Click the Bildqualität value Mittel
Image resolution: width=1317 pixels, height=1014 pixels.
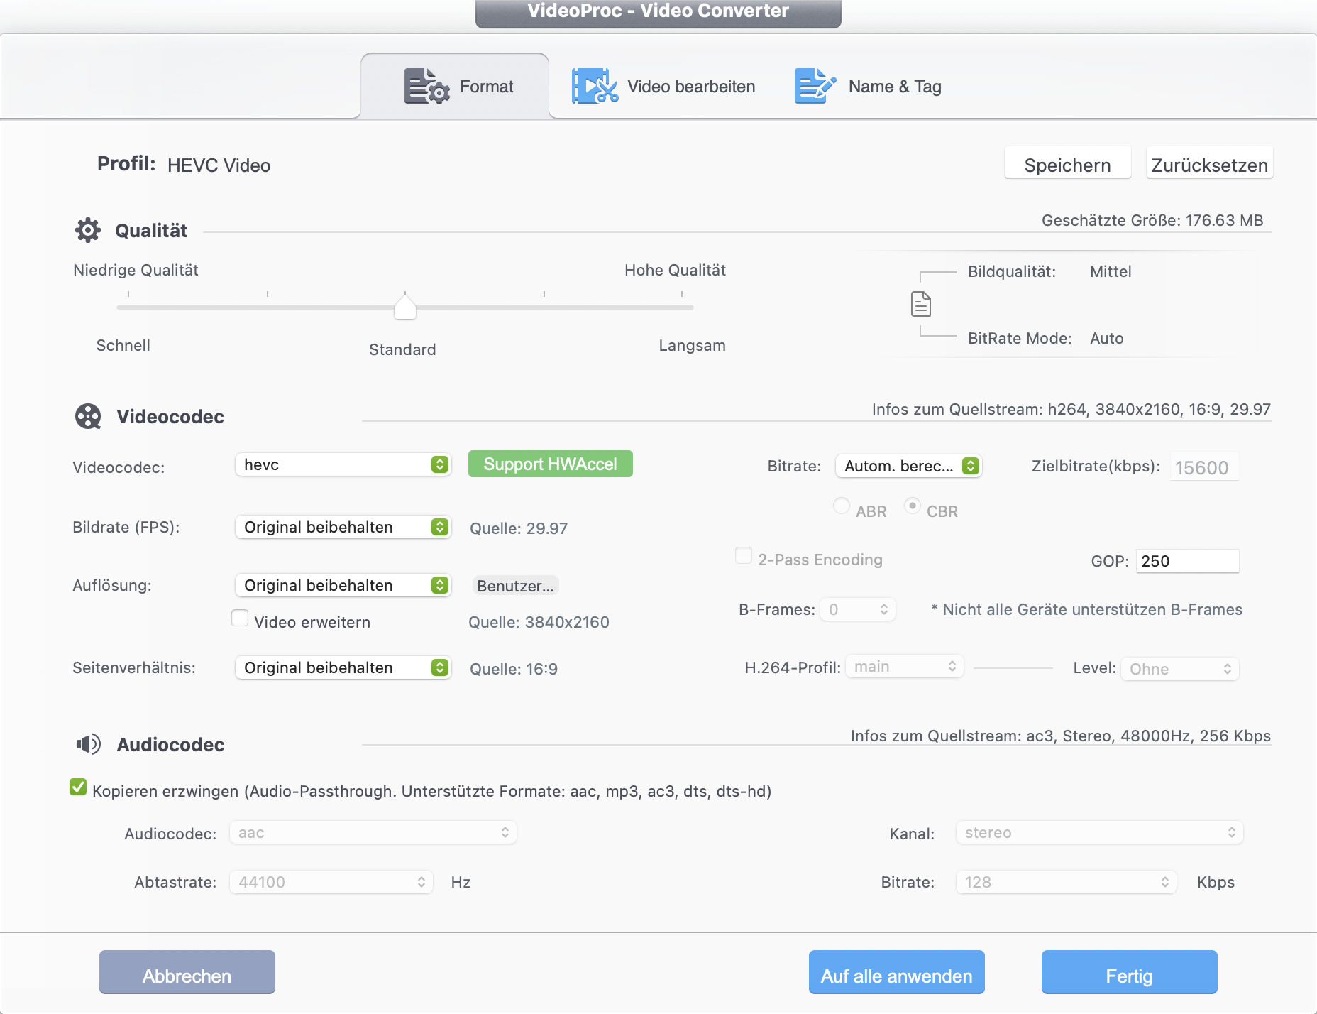pyautogui.click(x=1111, y=271)
